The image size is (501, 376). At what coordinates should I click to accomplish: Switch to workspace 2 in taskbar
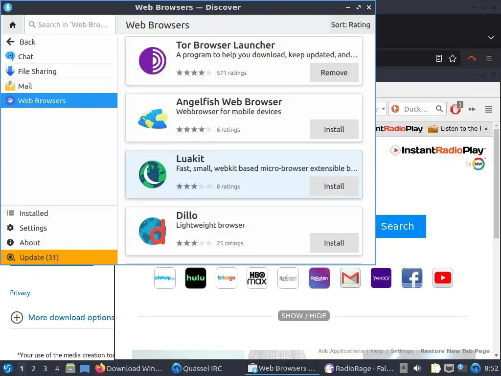coord(34,368)
